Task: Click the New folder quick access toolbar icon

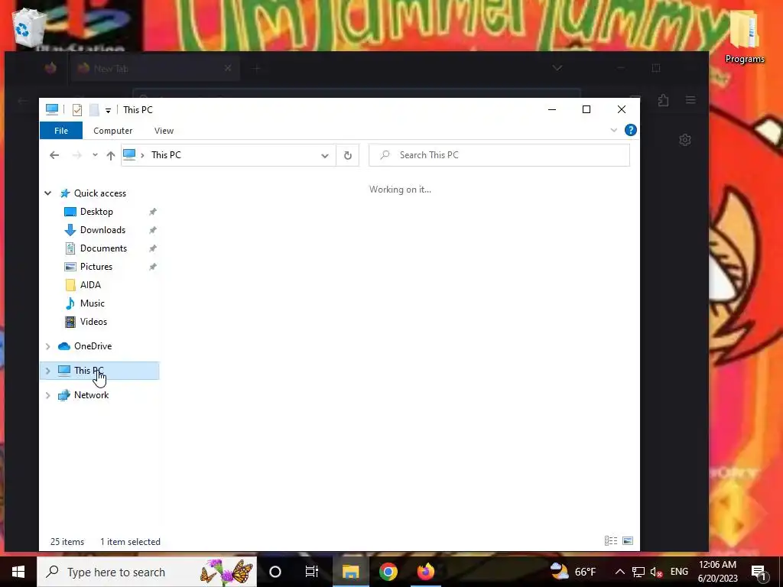Action: coord(94,110)
